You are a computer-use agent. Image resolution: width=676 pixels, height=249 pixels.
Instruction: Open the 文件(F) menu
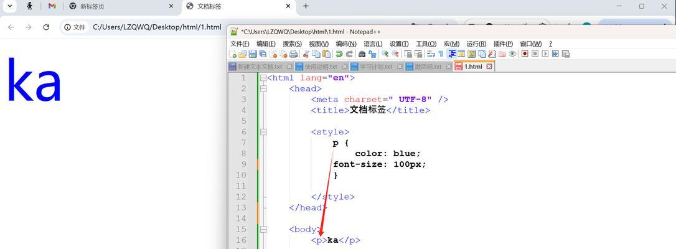[x=240, y=44]
